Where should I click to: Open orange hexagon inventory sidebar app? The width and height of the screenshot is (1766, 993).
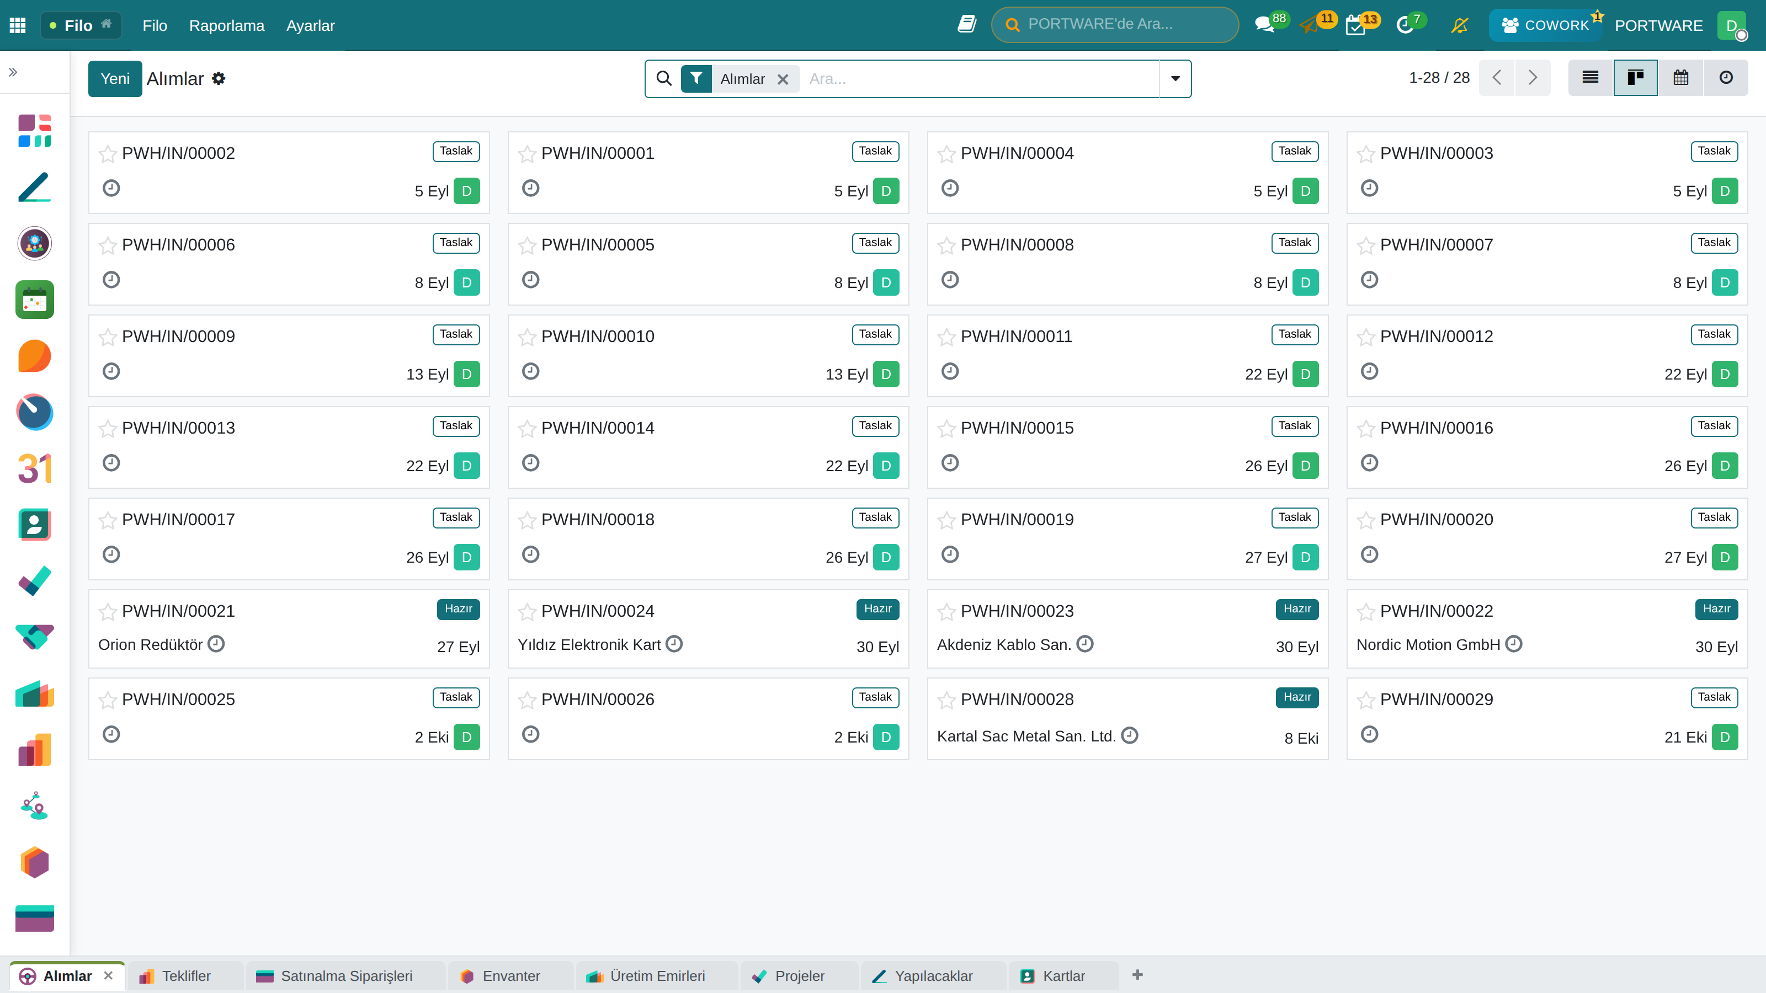[x=35, y=862]
